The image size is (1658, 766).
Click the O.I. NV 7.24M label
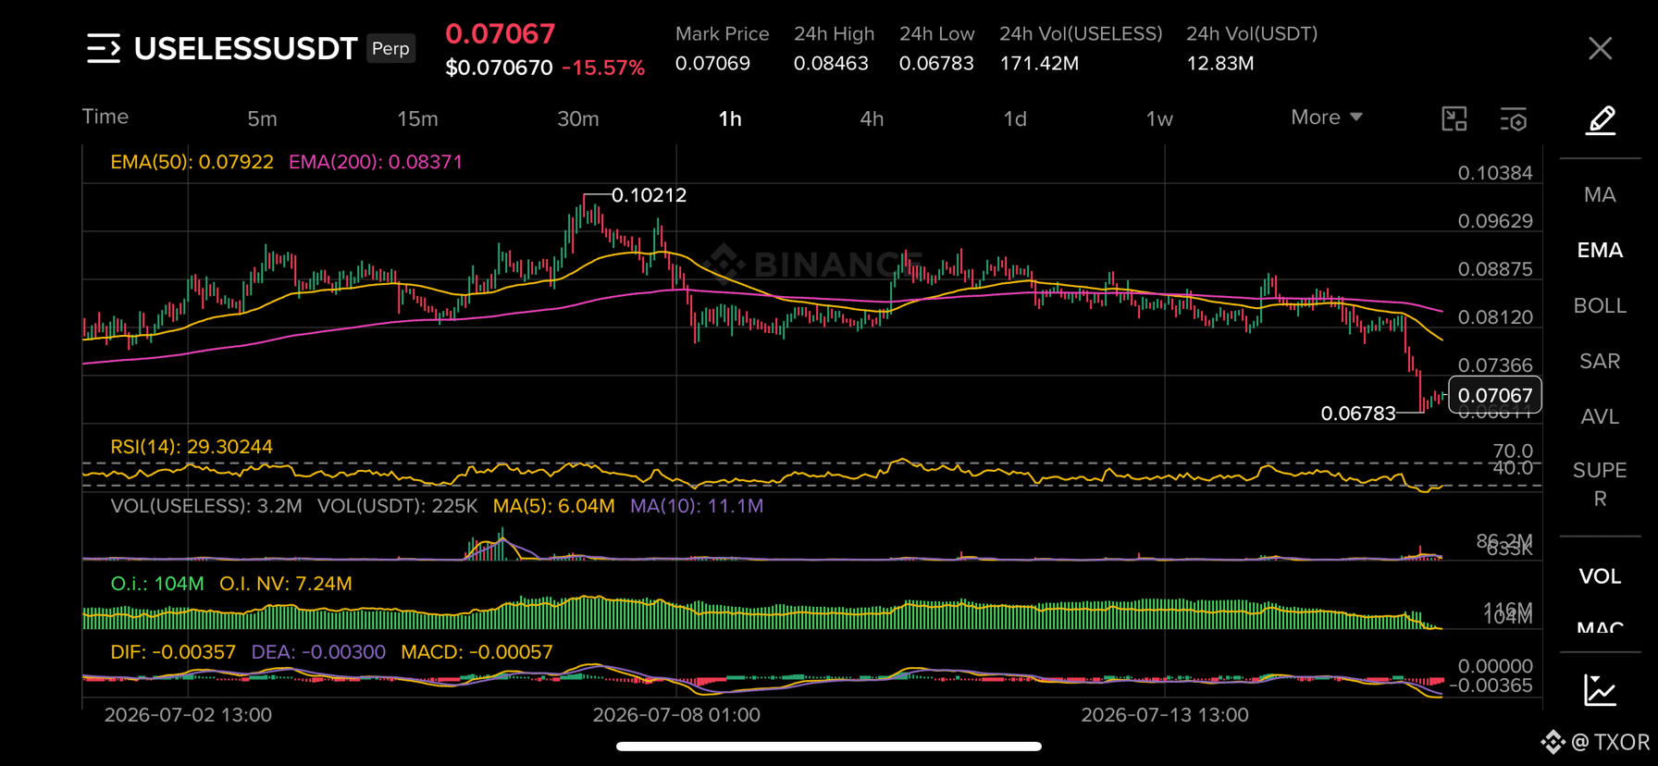click(x=286, y=584)
